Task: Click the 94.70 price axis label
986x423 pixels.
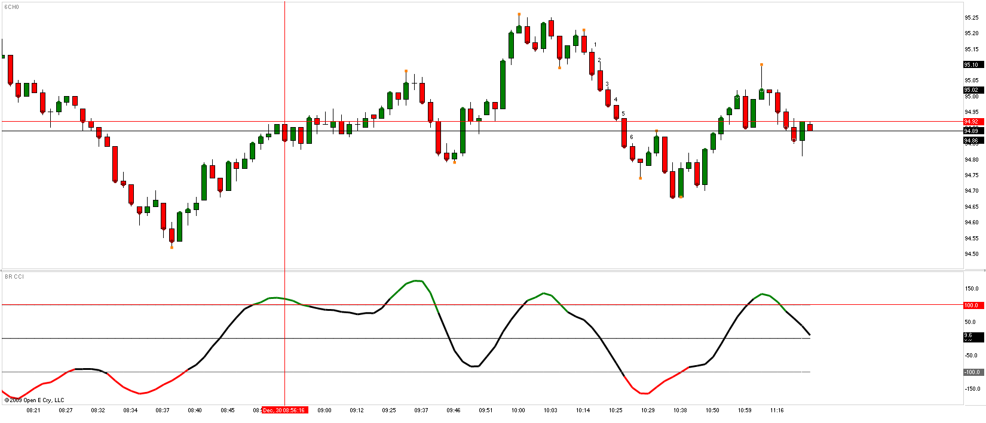Action: click(972, 191)
